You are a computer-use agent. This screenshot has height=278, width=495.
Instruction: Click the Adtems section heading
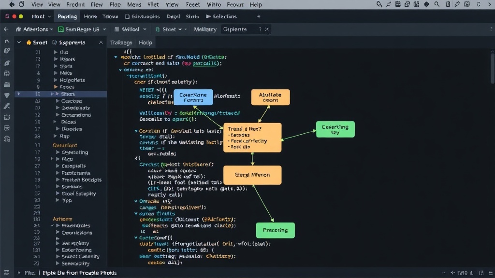point(62,219)
